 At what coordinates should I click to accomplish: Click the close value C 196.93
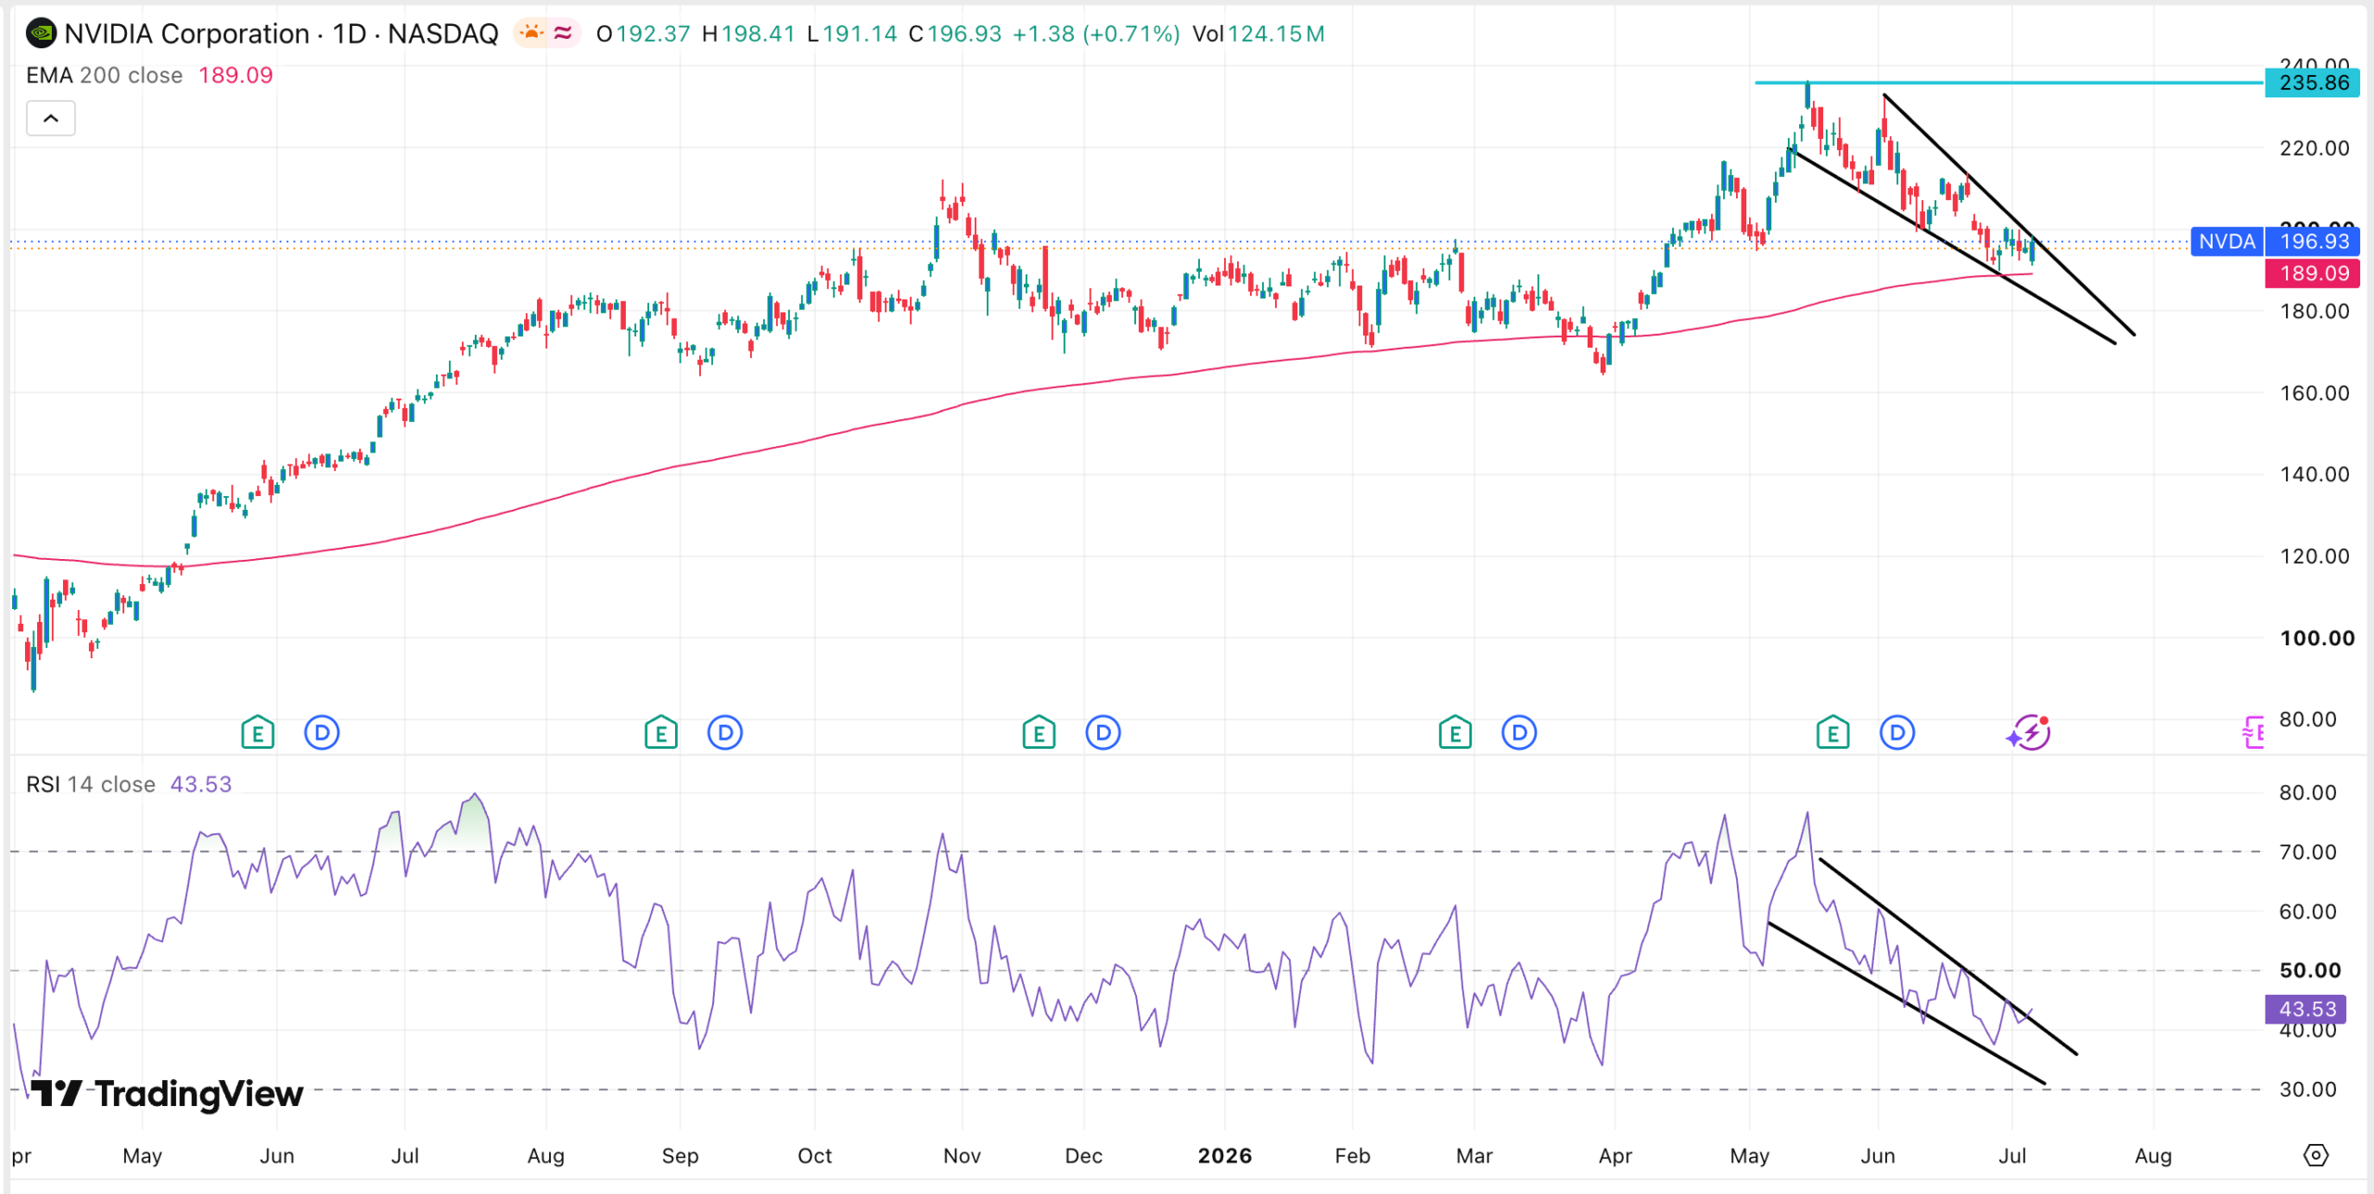pyautogui.click(x=955, y=34)
